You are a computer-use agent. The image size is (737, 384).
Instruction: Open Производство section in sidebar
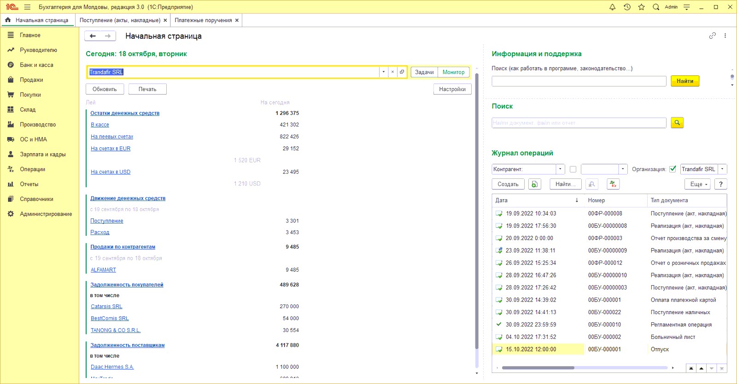pos(38,125)
